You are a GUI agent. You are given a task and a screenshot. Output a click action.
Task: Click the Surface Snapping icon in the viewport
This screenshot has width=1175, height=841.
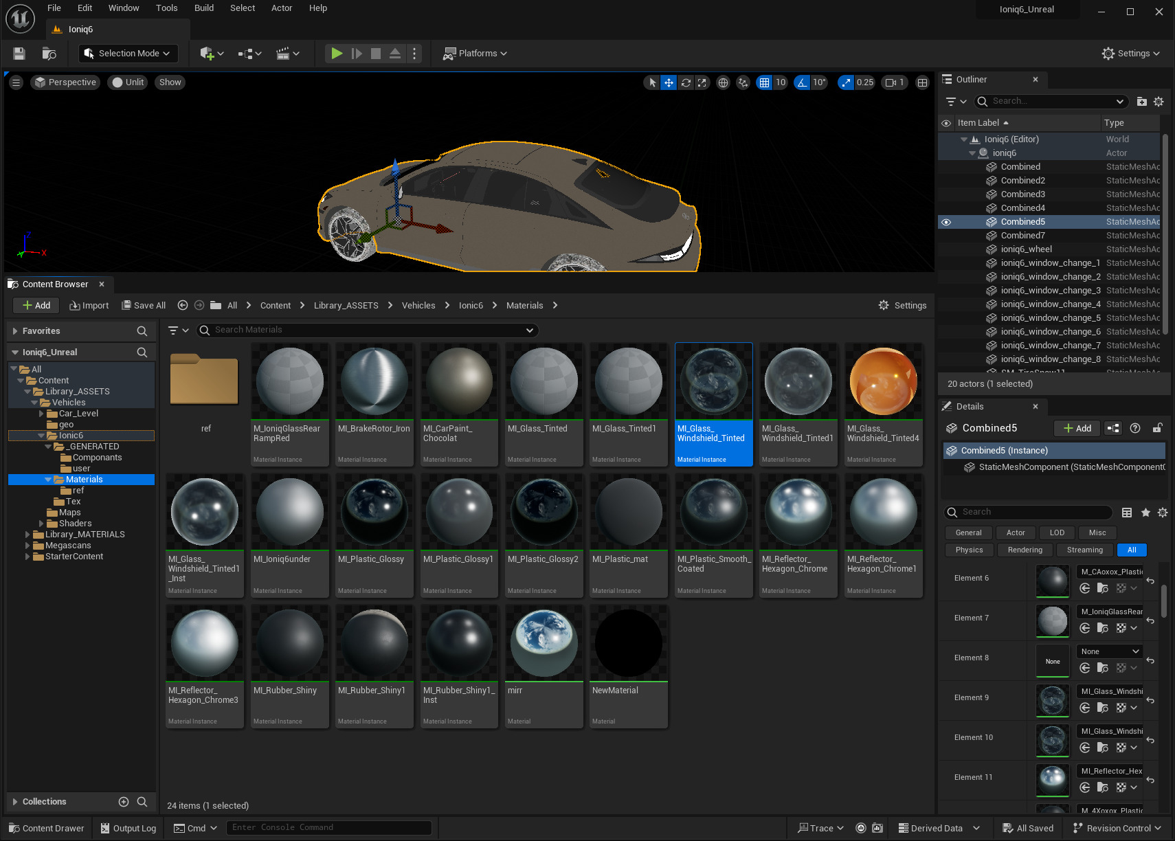tap(743, 82)
